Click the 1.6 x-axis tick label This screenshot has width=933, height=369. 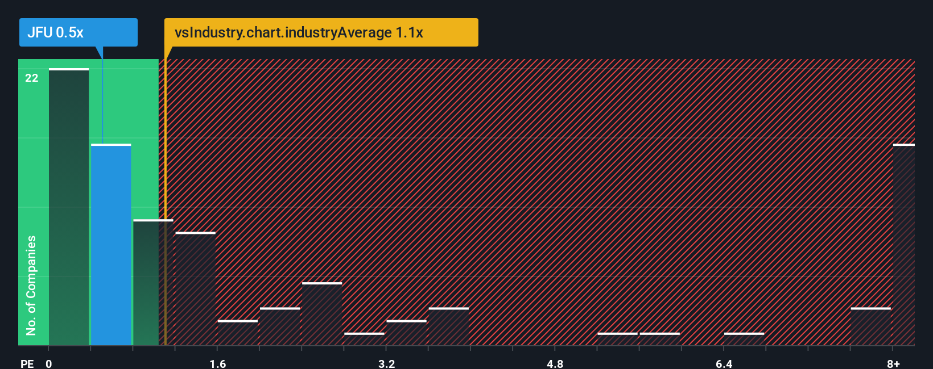218,363
